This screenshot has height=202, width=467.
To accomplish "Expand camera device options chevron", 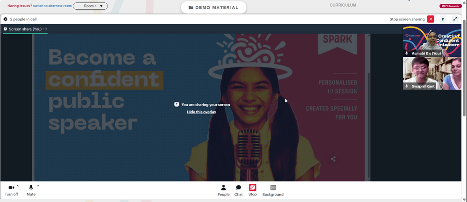I will pos(18,186).
